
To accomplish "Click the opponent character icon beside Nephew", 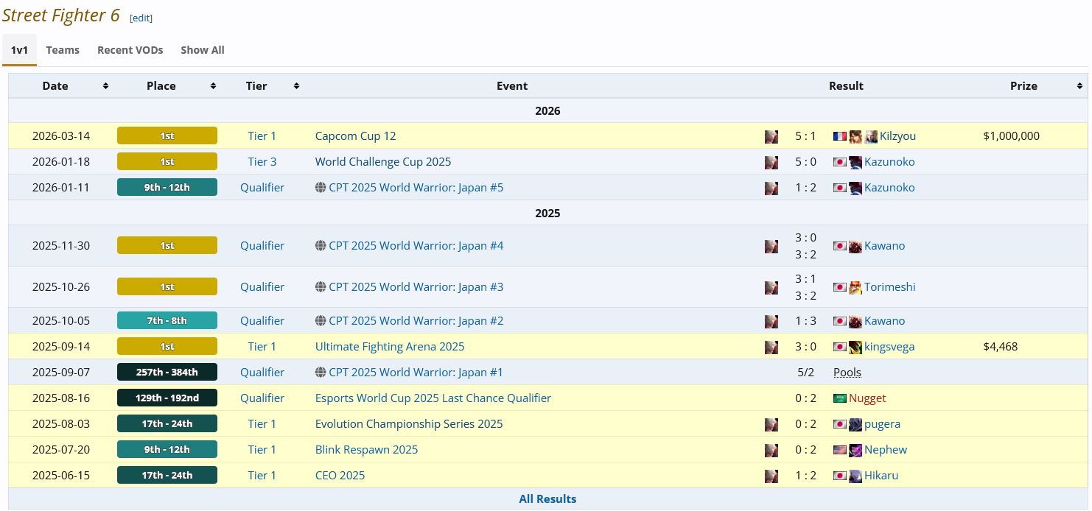I will pyautogui.click(x=855, y=450).
